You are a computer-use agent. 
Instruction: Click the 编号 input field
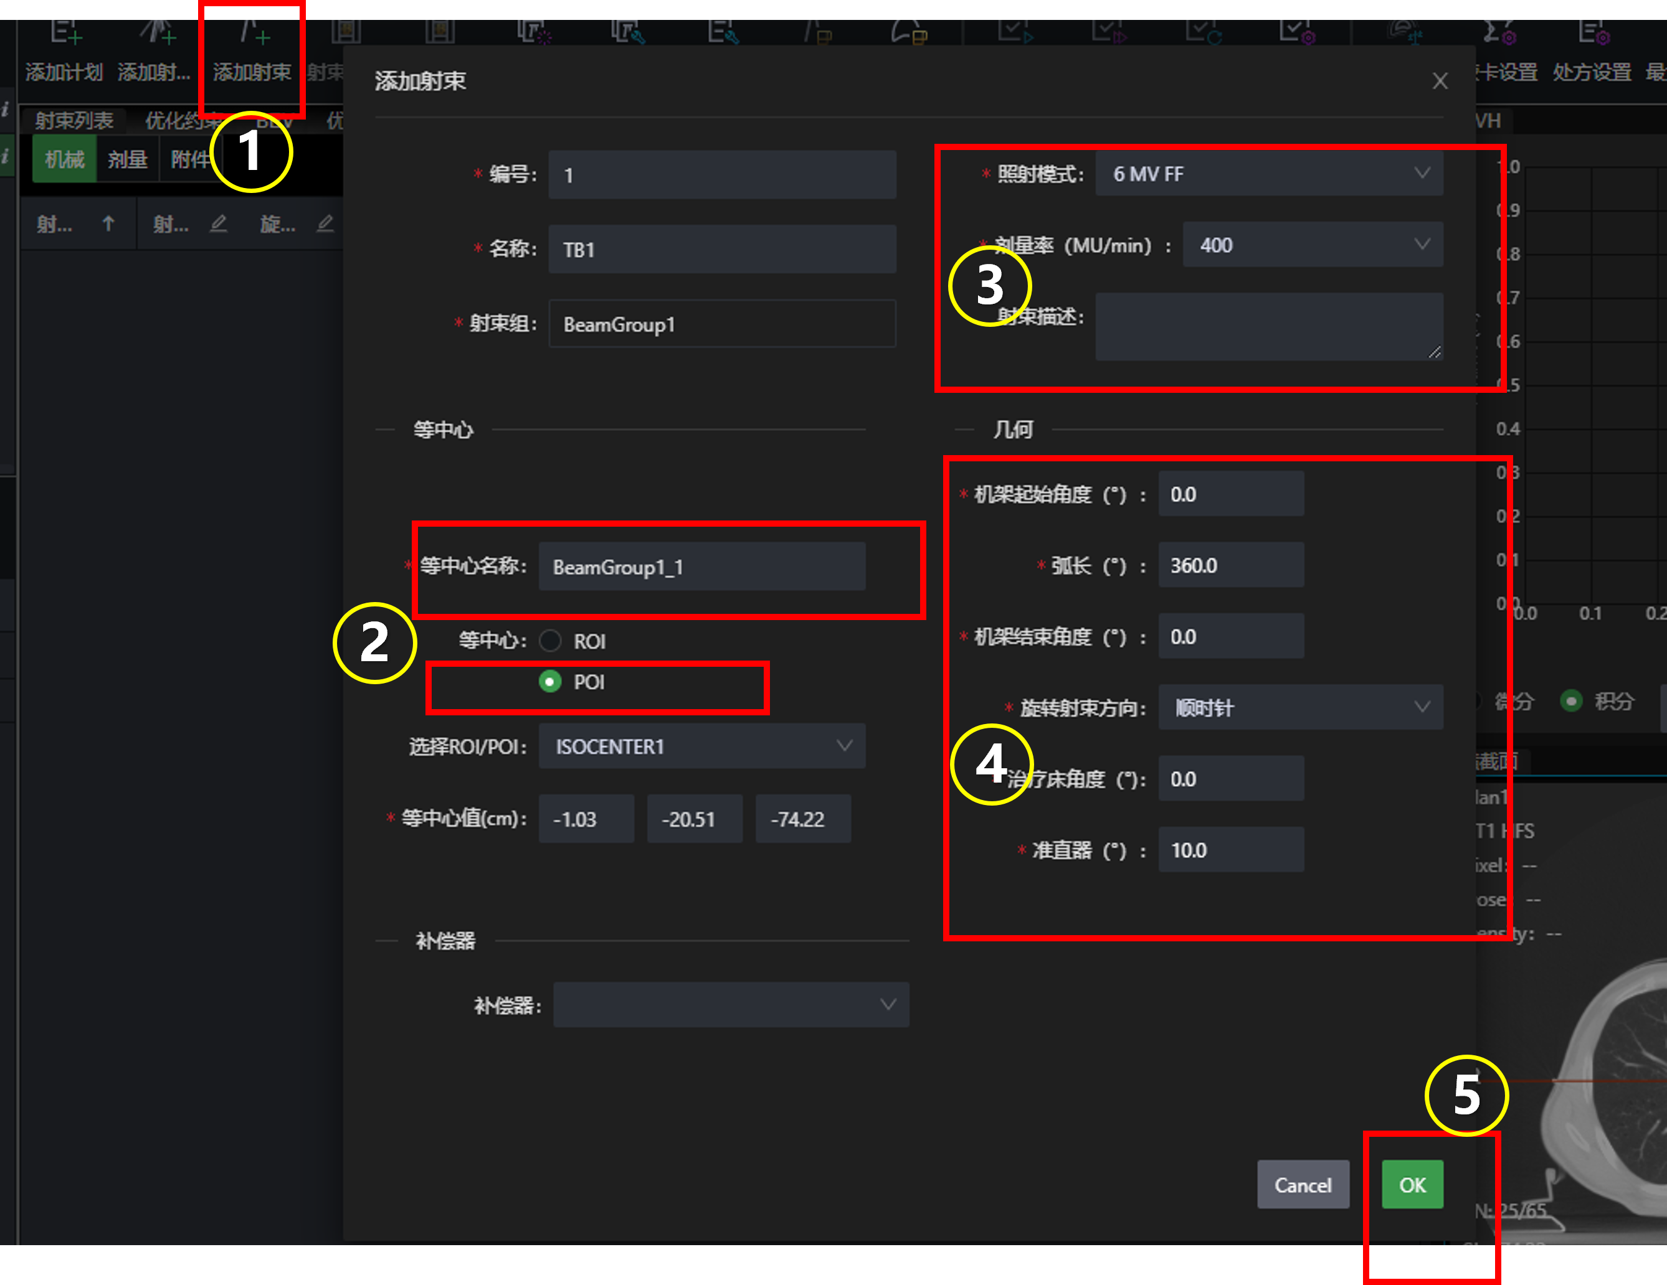tap(722, 175)
